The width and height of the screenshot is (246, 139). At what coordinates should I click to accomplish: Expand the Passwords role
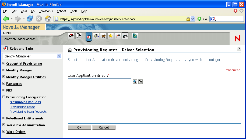click(3, 83)
